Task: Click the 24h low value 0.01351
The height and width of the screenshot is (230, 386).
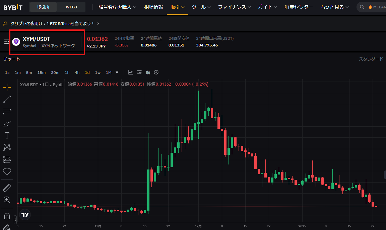Action: [176, 45]
